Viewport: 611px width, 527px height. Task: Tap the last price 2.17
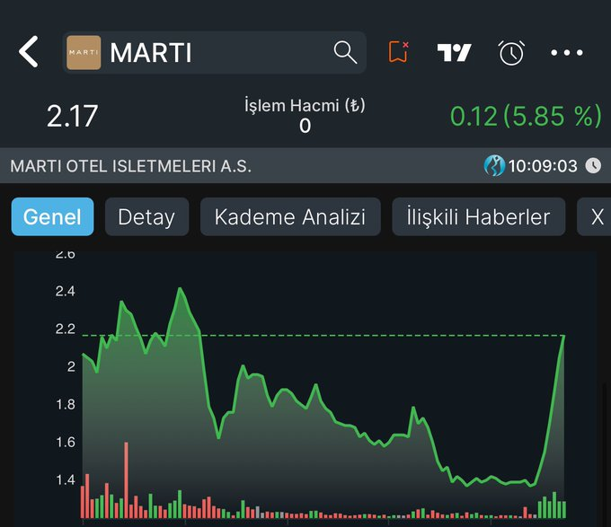click(x=73, y=116)
